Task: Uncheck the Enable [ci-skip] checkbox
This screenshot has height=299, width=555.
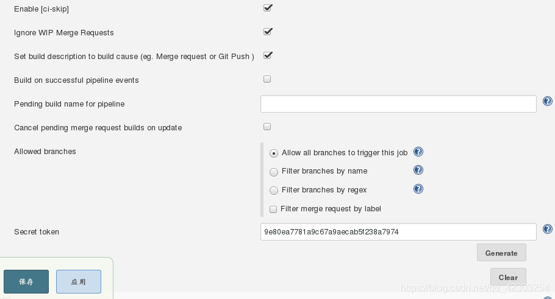Action: (x=268, y=8)
